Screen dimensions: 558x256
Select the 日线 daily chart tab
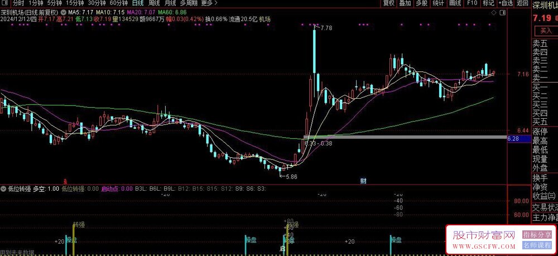pos(138,3)
